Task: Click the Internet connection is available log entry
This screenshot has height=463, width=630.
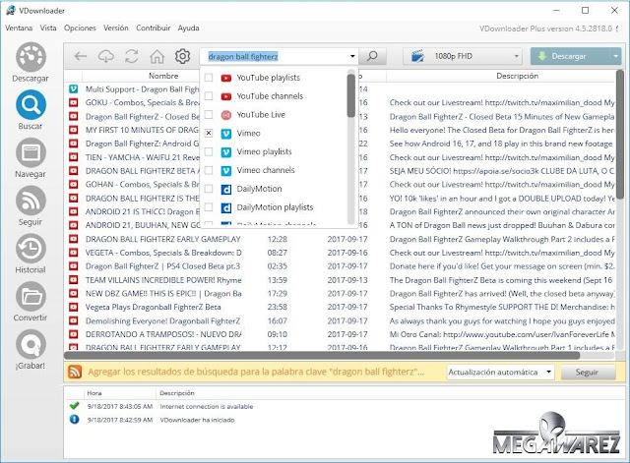Action: tap(207, 406)
